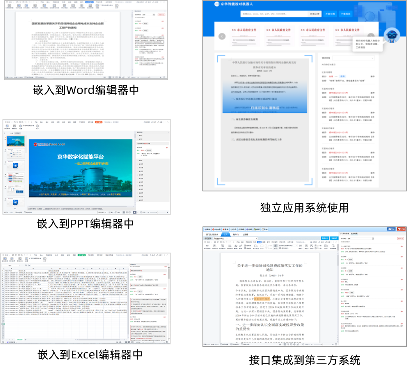Click the file path input in the robot app
The height and width of the screenshot is (374, 407).
(274, 14)
